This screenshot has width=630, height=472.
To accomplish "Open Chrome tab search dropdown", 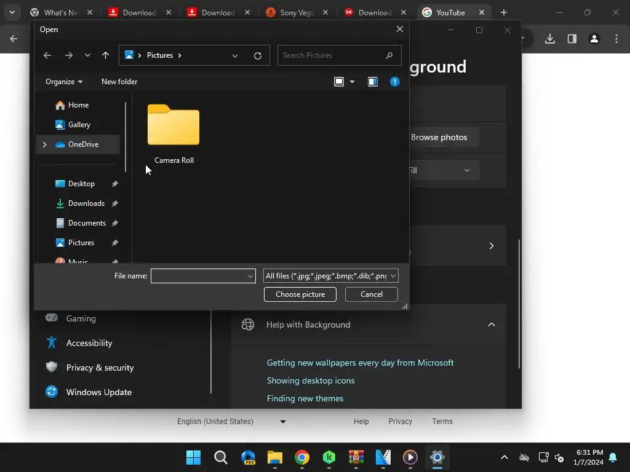I will (x=12, y=12).
